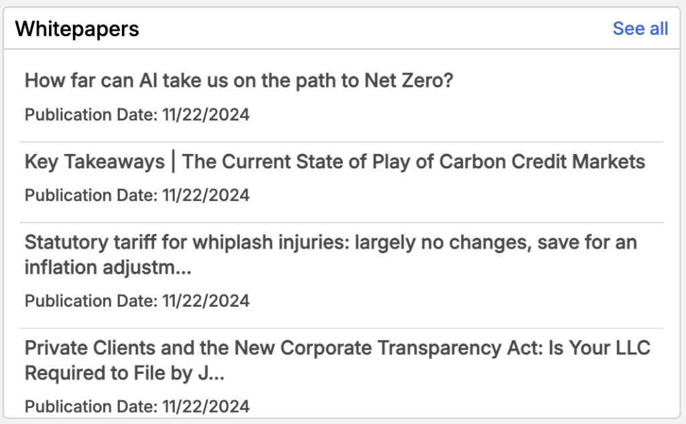Open the Statutory tariff for whiplash injuries whitepaper
This screenshot has width=686, height=424.
(330, 242)
